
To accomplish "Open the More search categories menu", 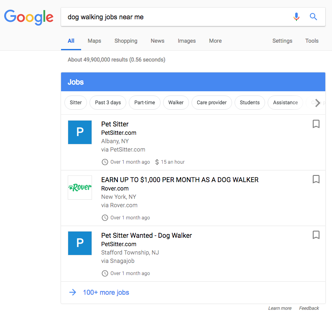I will coord(215,41).
